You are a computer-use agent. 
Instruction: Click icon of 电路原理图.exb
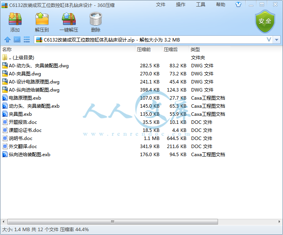(x=5, y=98)
